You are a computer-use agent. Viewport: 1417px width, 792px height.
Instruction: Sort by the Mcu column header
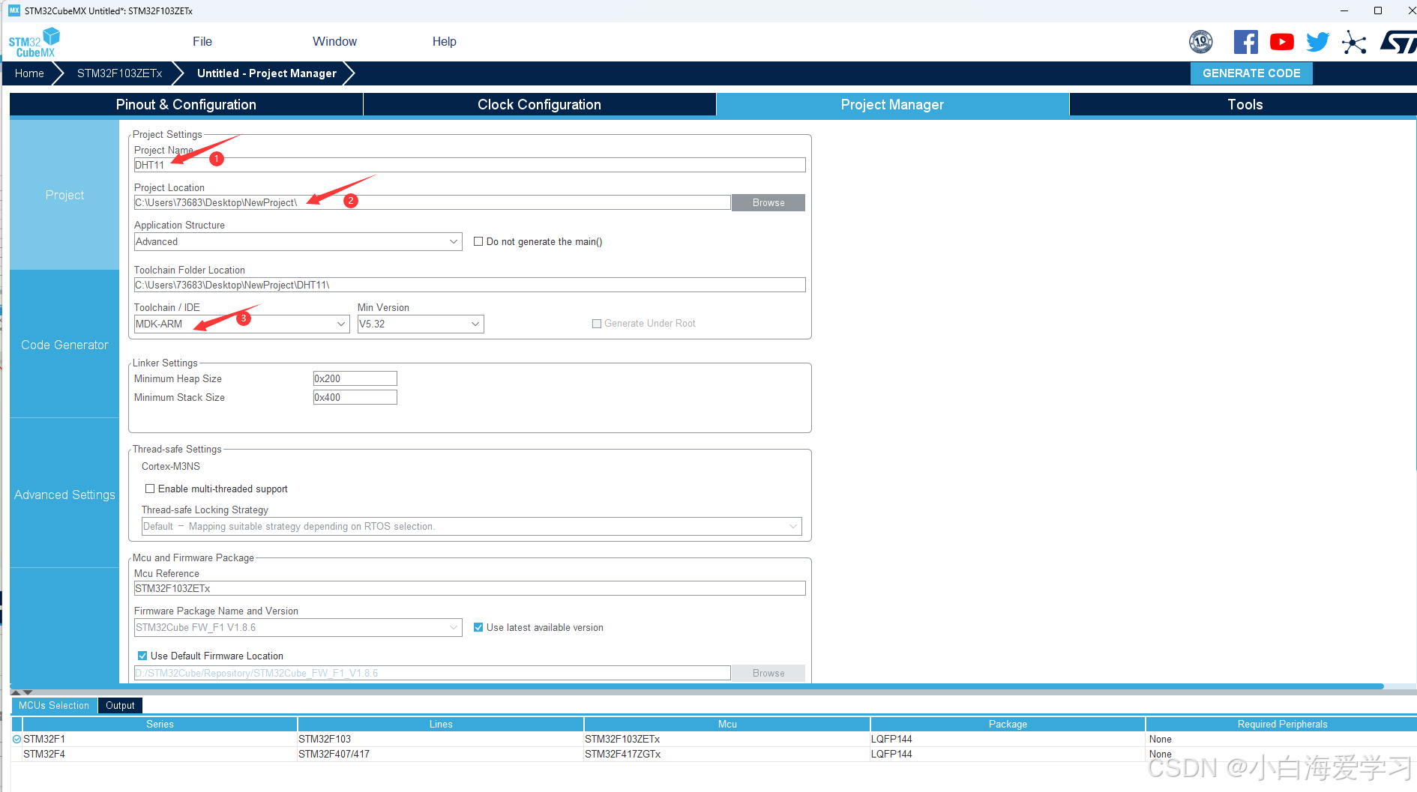tap(727, 724)
